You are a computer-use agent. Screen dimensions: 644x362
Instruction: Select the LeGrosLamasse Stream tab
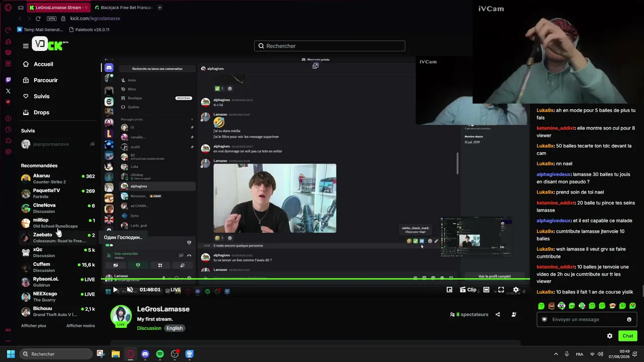pyautogui.click(x=58, y=8)
